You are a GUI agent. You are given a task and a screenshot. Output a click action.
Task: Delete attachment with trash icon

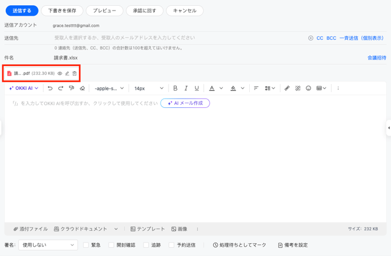(74, 73)
